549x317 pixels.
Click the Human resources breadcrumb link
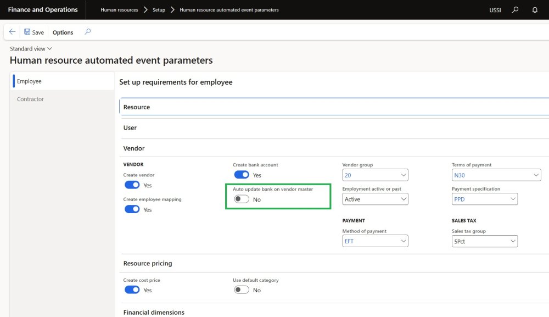point(119,10)
